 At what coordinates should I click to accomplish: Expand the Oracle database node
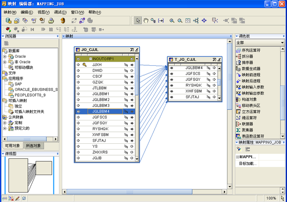point(5,56)
